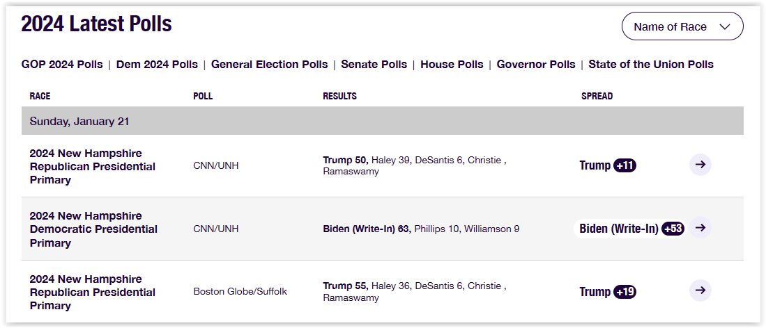Expand the Name of Race dropdown
766x328 pixels.
[x=682, y=26]
